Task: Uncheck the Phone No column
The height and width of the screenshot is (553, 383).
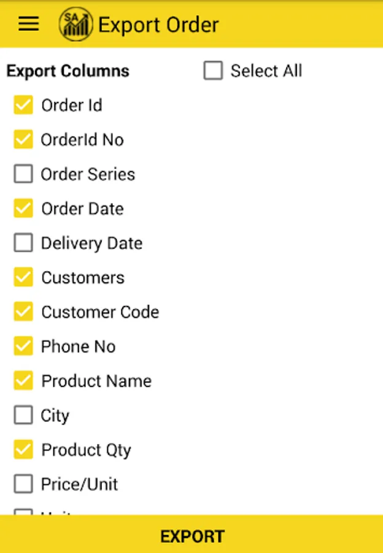Action: pyautogui.click(x=23, y=346)
